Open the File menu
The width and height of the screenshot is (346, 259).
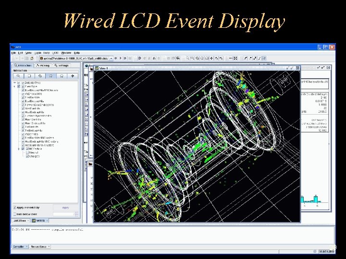13,53
